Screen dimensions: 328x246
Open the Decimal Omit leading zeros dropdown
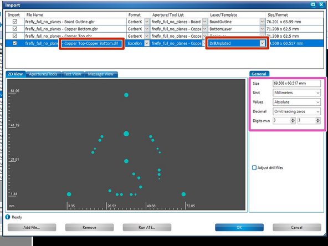[x=296, y=111]
